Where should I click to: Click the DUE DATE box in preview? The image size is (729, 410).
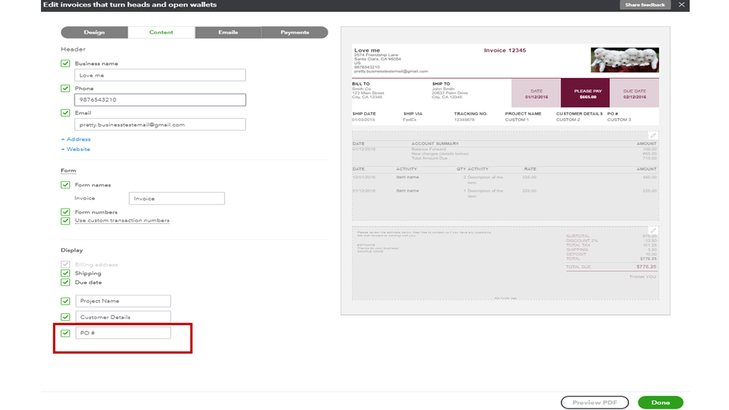coord(634,93)
